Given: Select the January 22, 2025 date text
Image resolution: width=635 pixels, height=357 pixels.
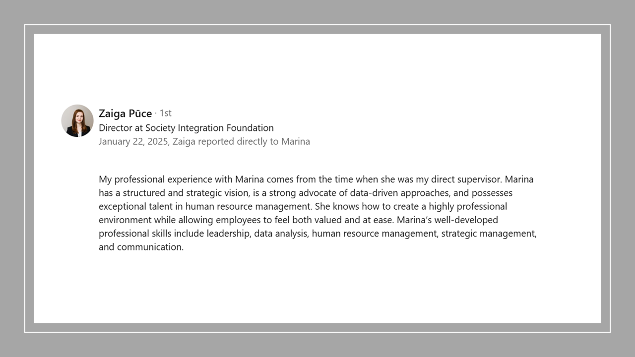Looking at the screenshot, I should pyautogui.click(x=133, y=142).
